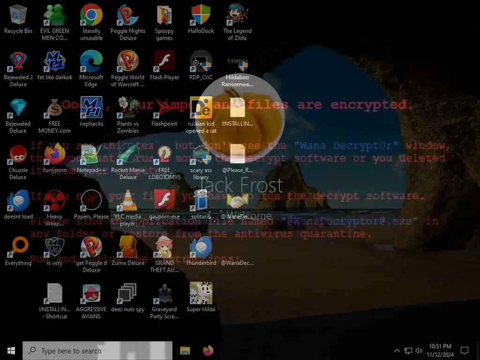
Task: Launch Peggle Nights Deluxe
Action: pos(128,22)
